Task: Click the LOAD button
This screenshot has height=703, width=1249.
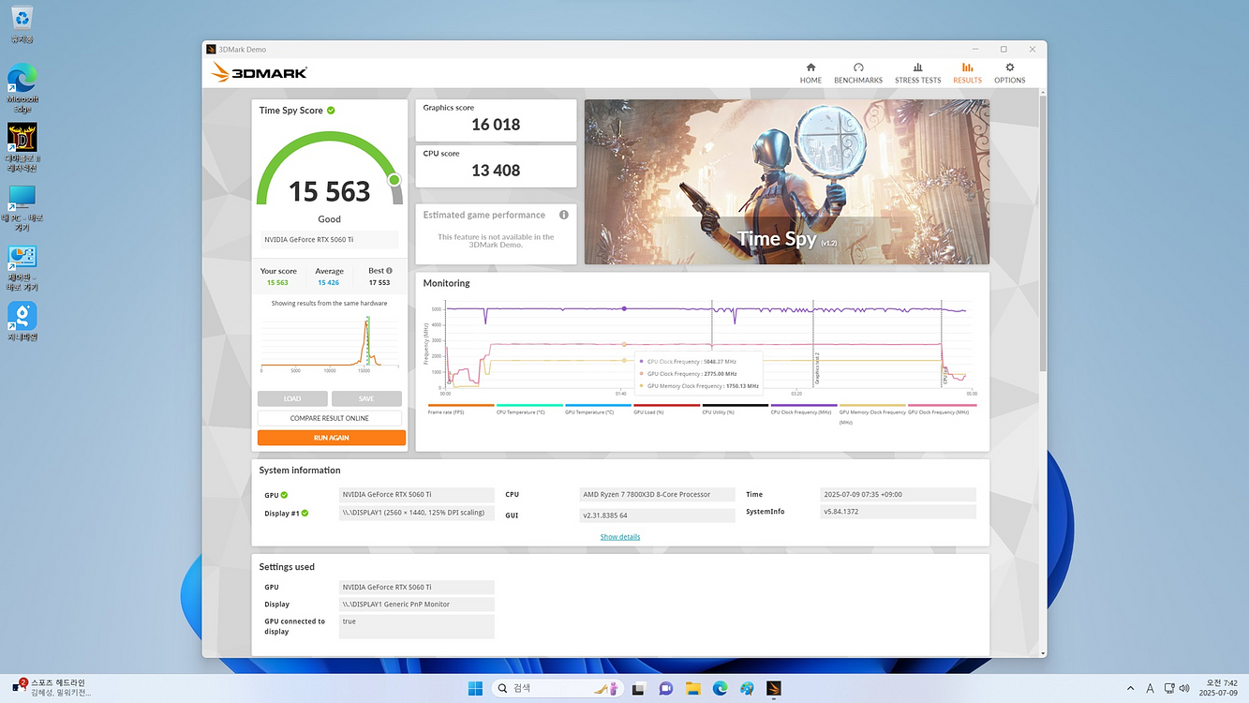Action: pyautogui.click(x=292, y=398)
